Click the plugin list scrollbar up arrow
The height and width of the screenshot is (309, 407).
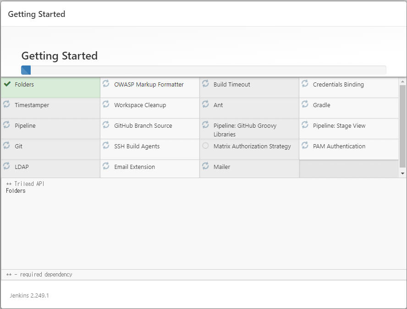point(402,81)
